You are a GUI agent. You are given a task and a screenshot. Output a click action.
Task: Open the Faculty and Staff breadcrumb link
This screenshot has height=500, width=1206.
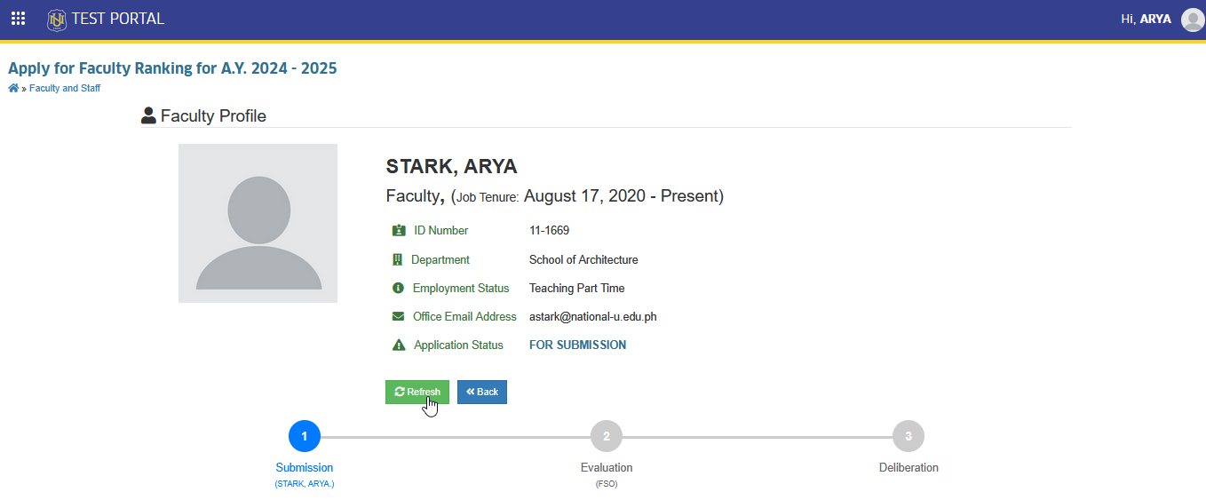[x=65, y=89]
